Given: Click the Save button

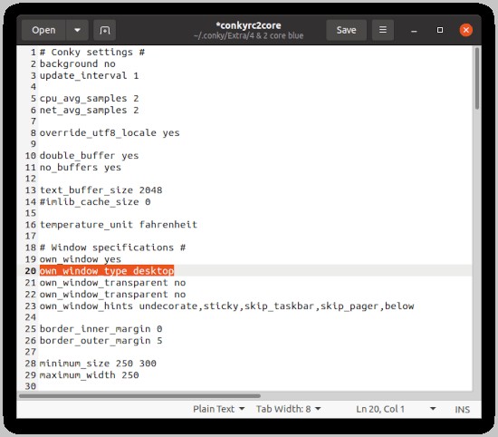Looking at the screenshot, I should coord(346,30).
